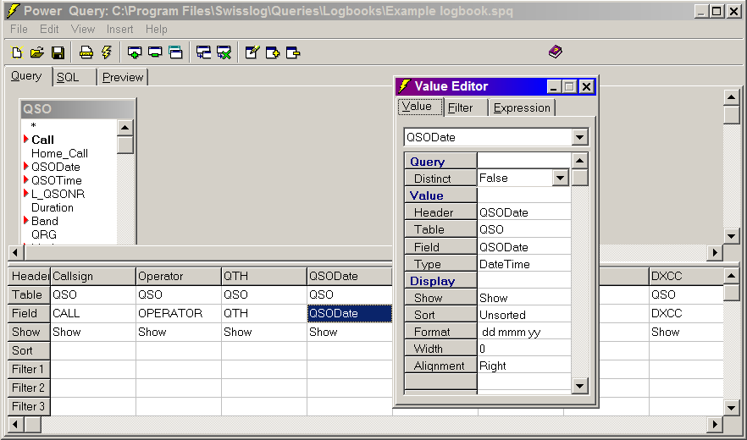Viewport: 747px width, 440px height.
Task: Click the Header value QSODate in Value Editor
Action: (523, 212)
